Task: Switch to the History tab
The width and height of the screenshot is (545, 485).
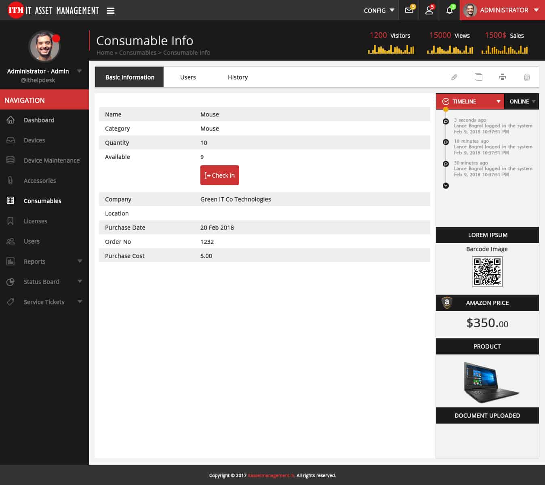Action: (238, 77)
